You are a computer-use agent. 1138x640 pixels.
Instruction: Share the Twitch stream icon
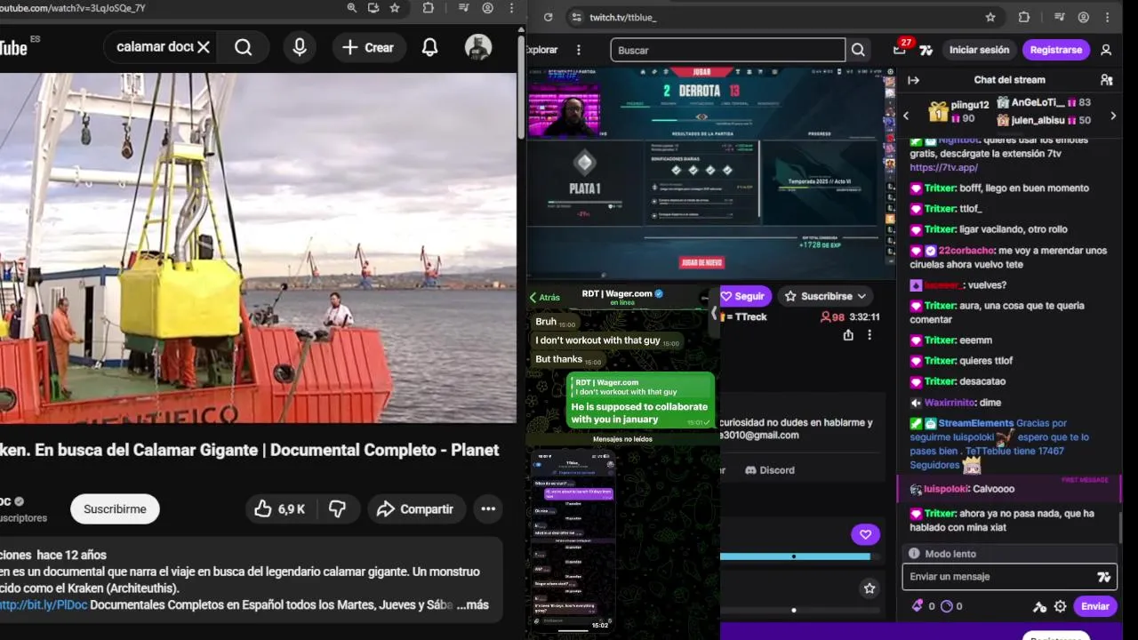point(848,335)
